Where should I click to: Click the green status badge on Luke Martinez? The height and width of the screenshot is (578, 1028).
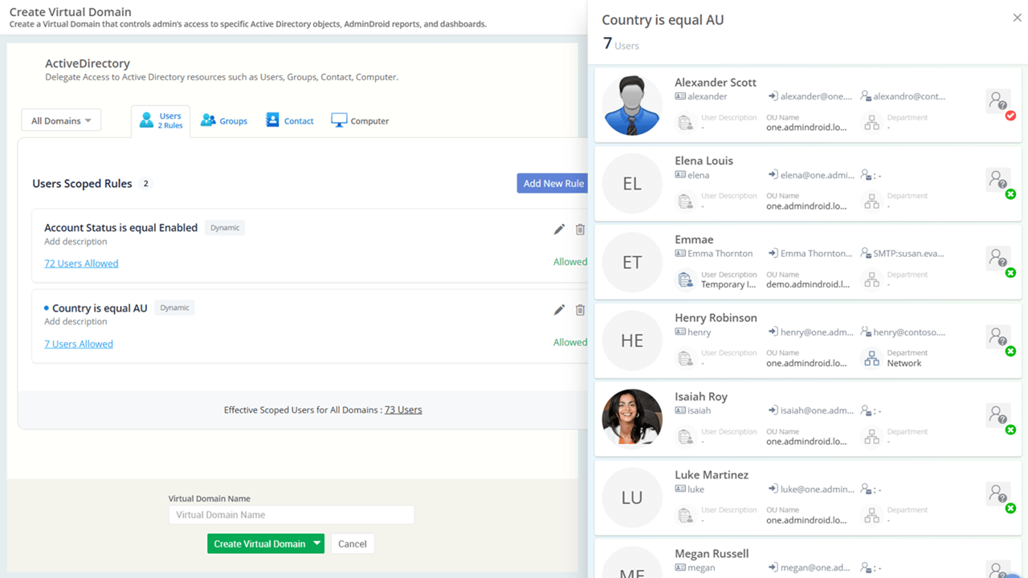[1010, 508]
